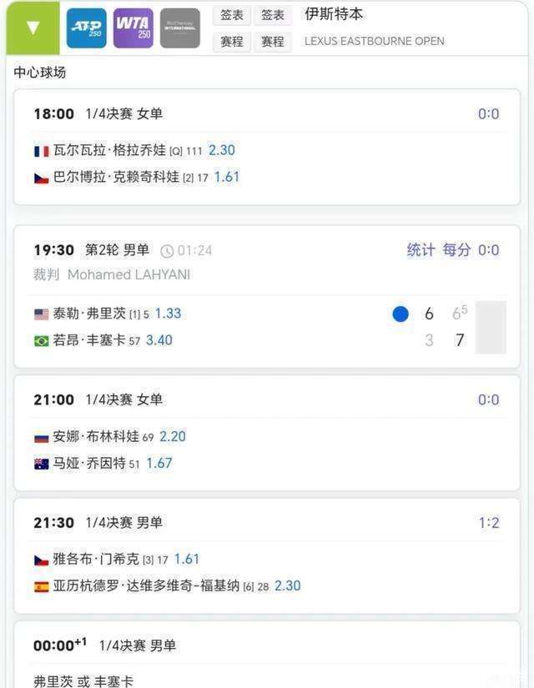Viewport: 534px width, 688px height.
Task: Select the Brazil flag beside 丰塞卡
Action: click(42, 341)
